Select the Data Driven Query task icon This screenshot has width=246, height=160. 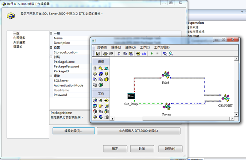(x=106, y=106)
